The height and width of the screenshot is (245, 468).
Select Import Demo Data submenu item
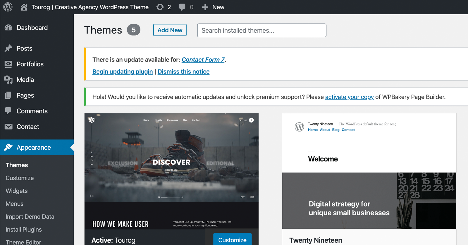coord(30,217)
